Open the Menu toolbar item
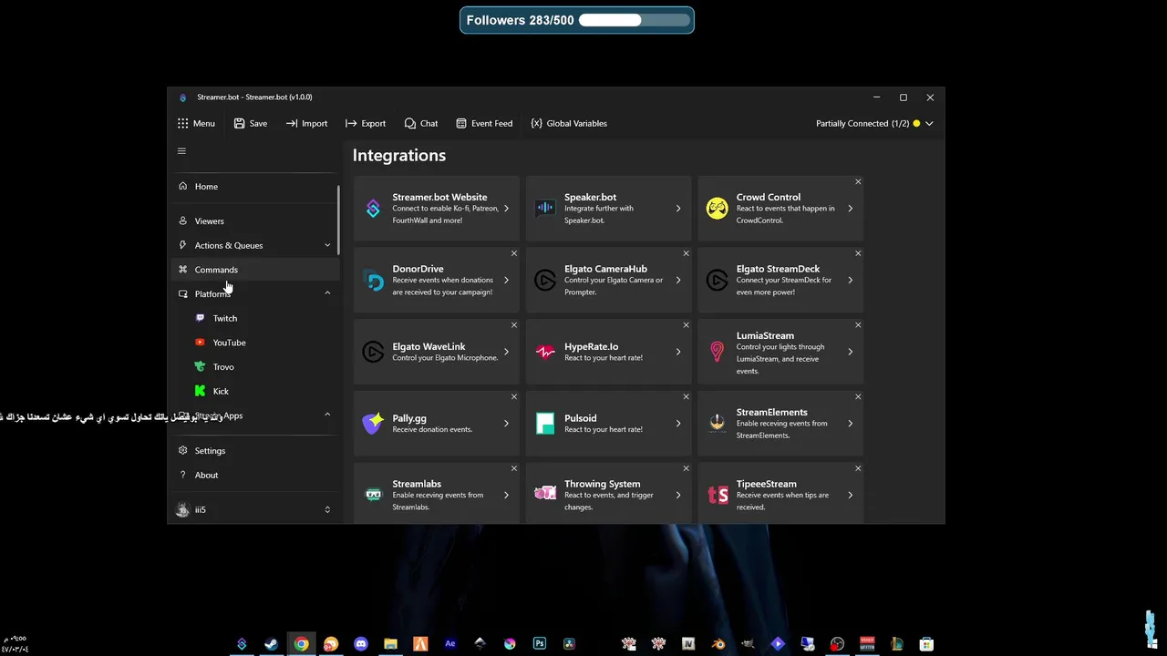Image resolution: width=1167 pixels, height=656 pixels. 196,123
